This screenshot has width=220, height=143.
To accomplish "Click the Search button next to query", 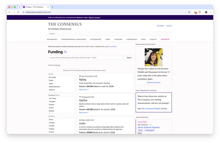I will point(129,58).
